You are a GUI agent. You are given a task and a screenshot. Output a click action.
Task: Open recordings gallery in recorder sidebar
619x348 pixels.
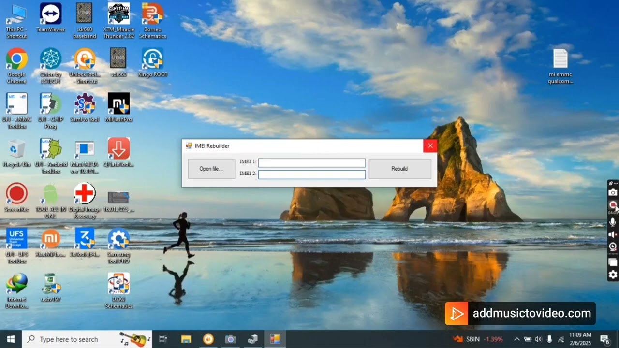[613, 262]
